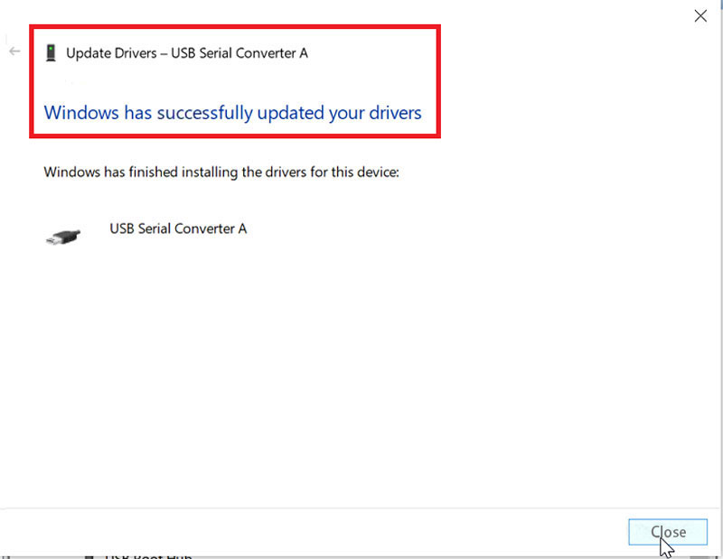Click 'Windows has finished installing the drivers' text

221,172
